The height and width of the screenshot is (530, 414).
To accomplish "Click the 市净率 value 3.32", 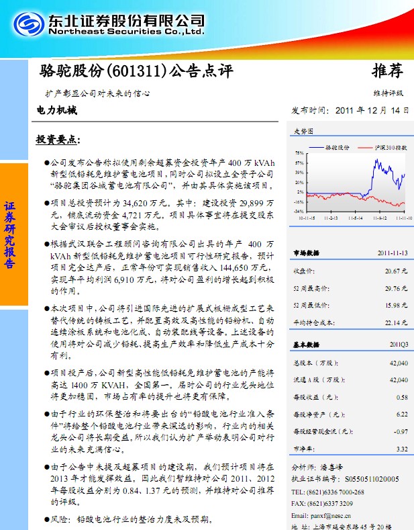I will coord(401,448).
